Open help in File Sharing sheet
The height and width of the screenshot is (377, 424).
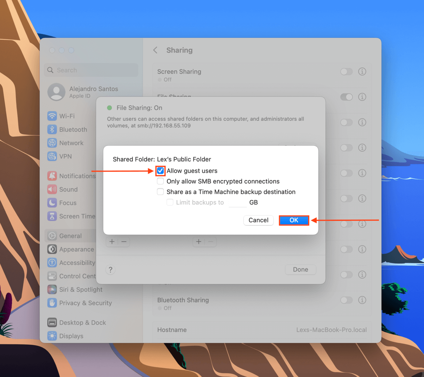click(x=111, y=270)
